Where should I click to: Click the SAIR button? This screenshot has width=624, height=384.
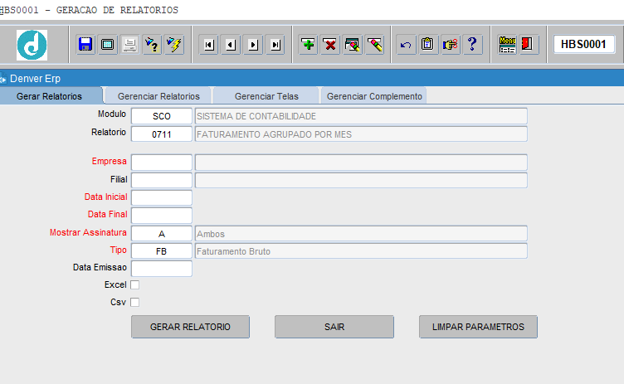pyautogui.click(x=334, y=327)
